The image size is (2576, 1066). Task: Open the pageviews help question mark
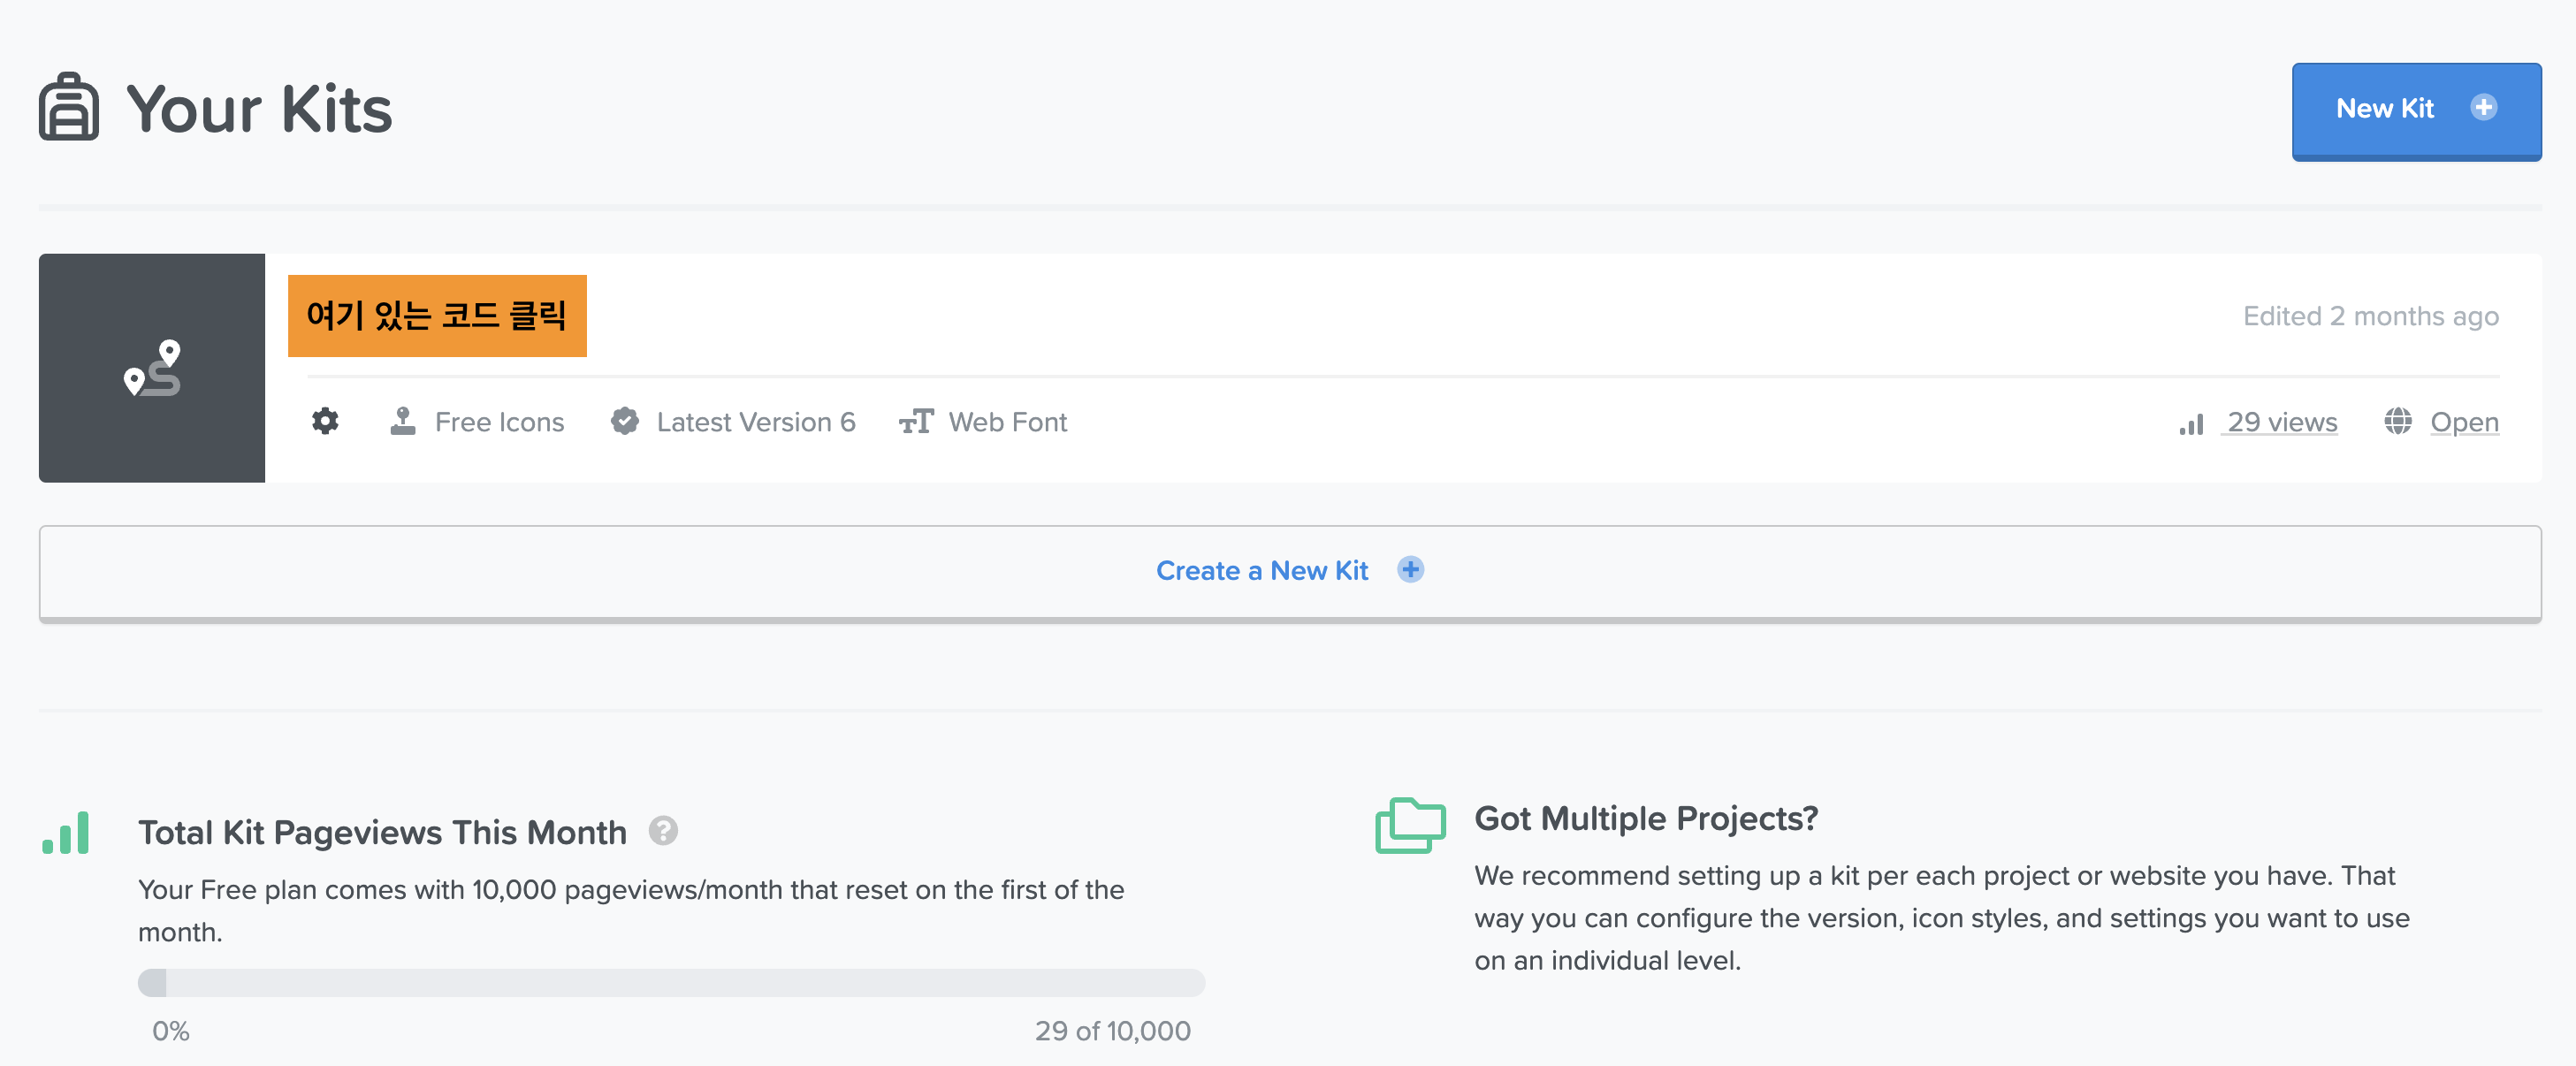(x=663, y=831)
